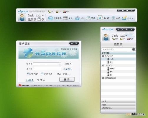Image resolution: width=148 pixels, height=118 pixels.
Task: Select the first contact under group 123
Action: 118,68
